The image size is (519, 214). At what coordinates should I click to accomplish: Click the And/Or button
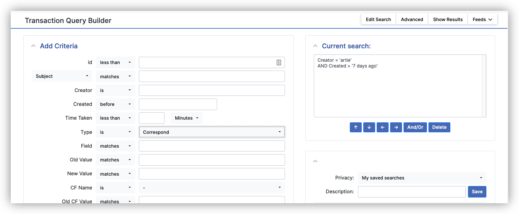[x=415, y=127]
